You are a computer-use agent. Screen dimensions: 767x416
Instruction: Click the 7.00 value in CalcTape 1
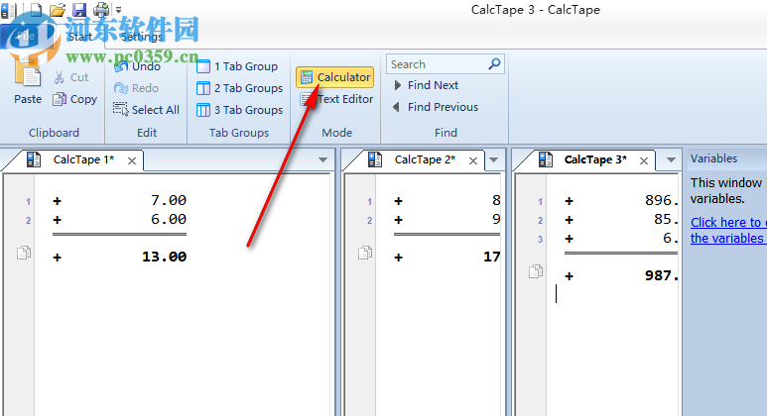[169, 200]
